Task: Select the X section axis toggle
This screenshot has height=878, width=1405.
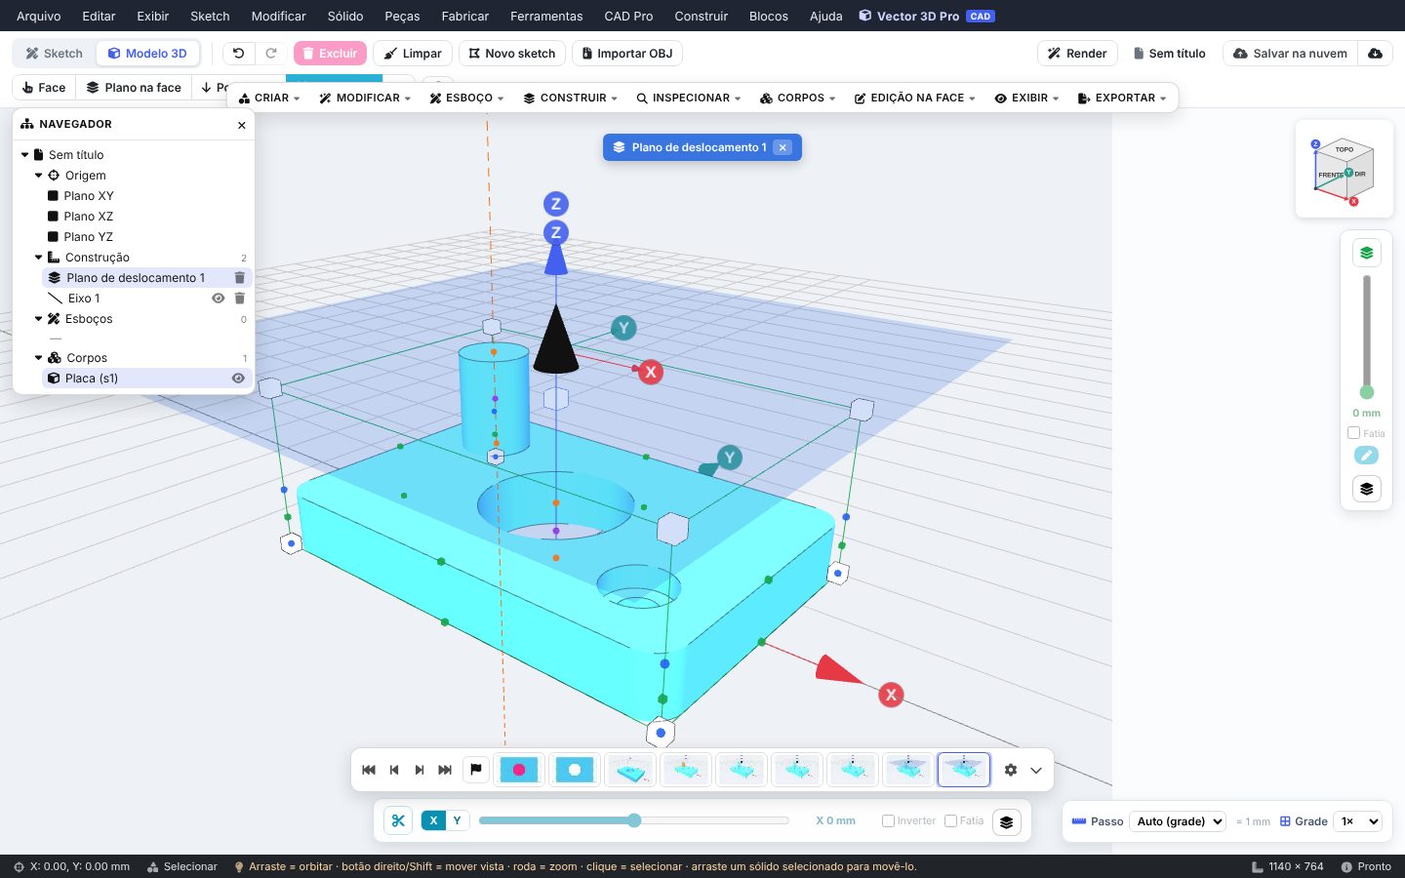Action: coord(433,821)
